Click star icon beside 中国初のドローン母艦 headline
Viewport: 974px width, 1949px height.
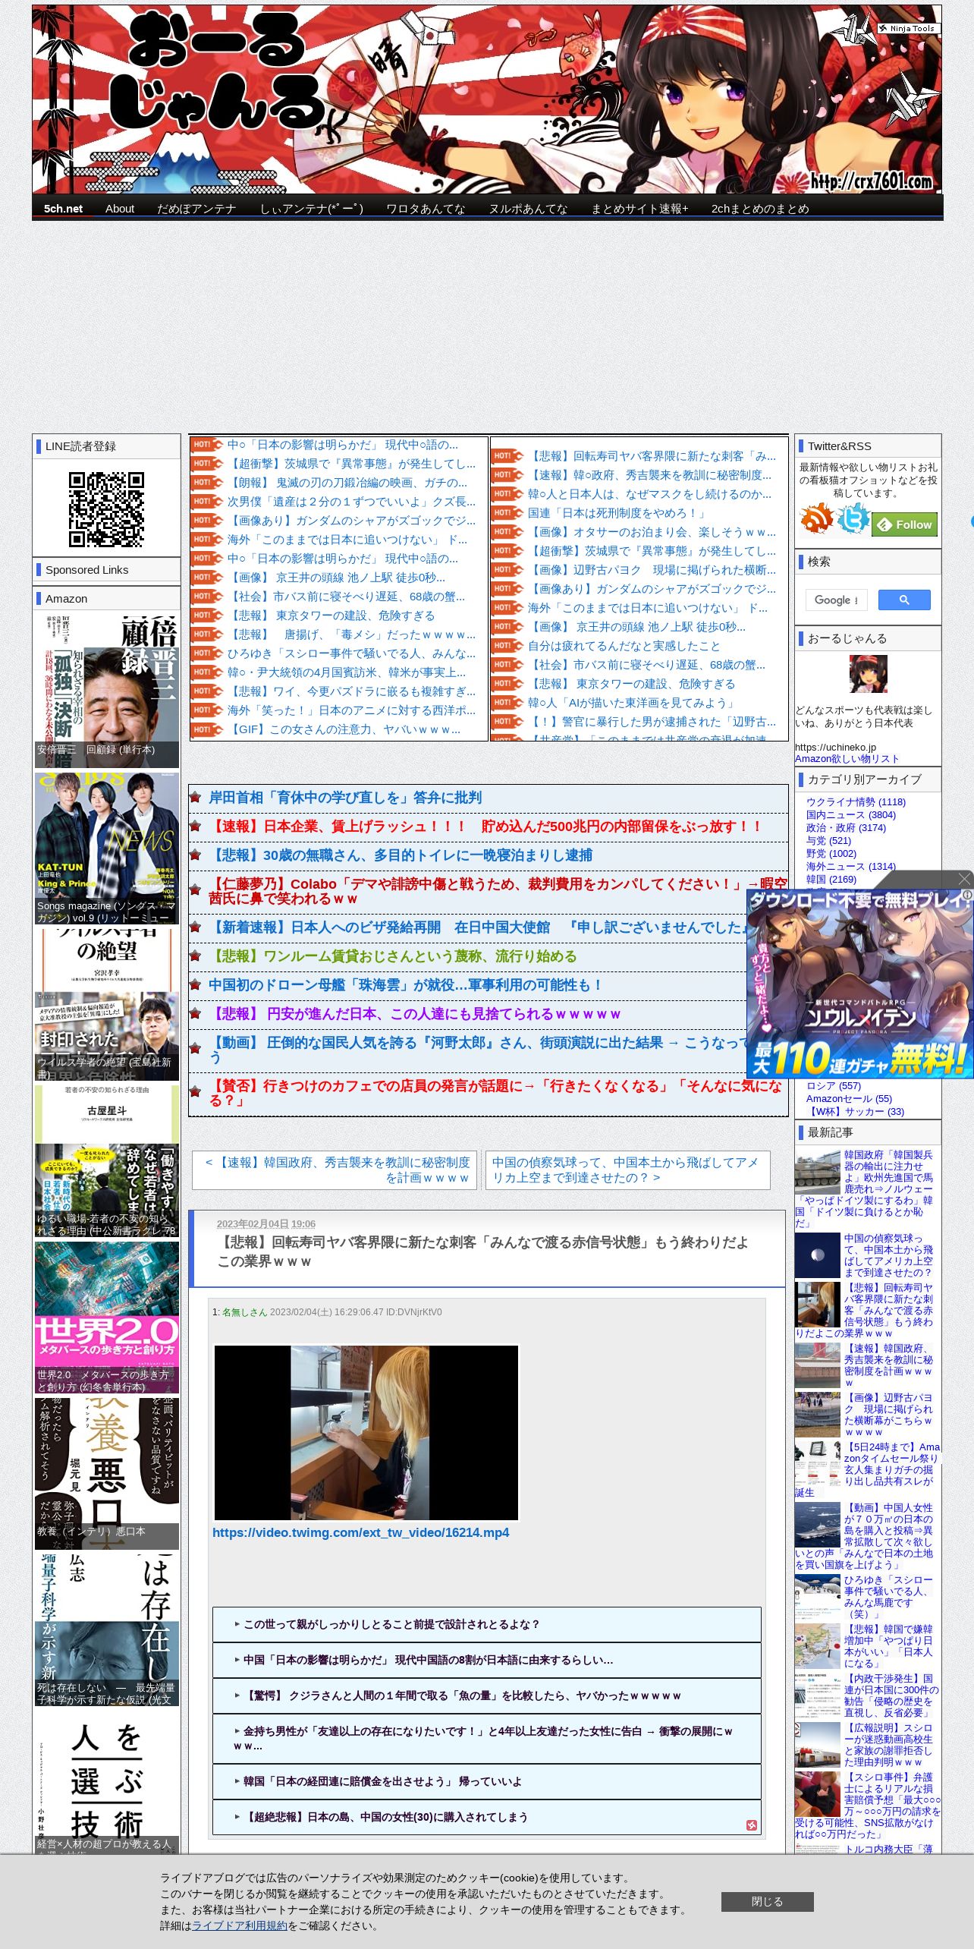tap(196, 985)
